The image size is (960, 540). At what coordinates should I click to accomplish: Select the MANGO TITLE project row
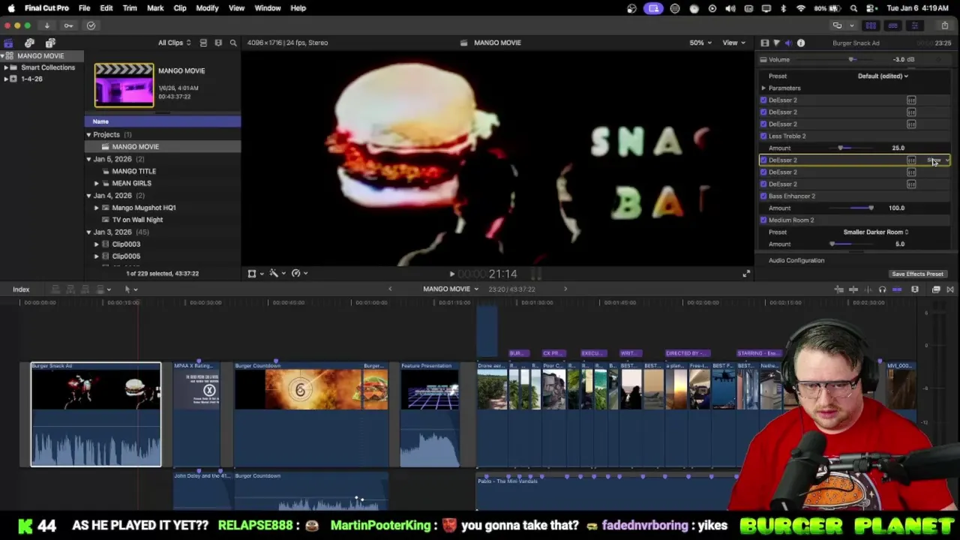coord(162,171)
